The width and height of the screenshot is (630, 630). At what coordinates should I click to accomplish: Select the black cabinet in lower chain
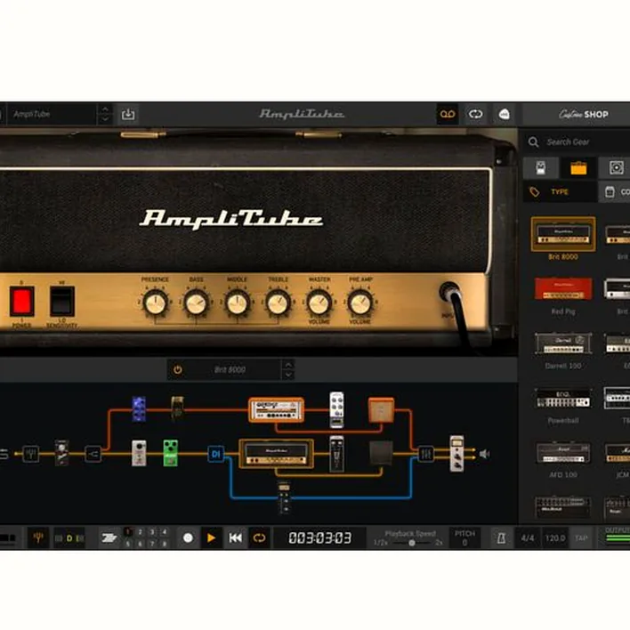tap(381, 453)
